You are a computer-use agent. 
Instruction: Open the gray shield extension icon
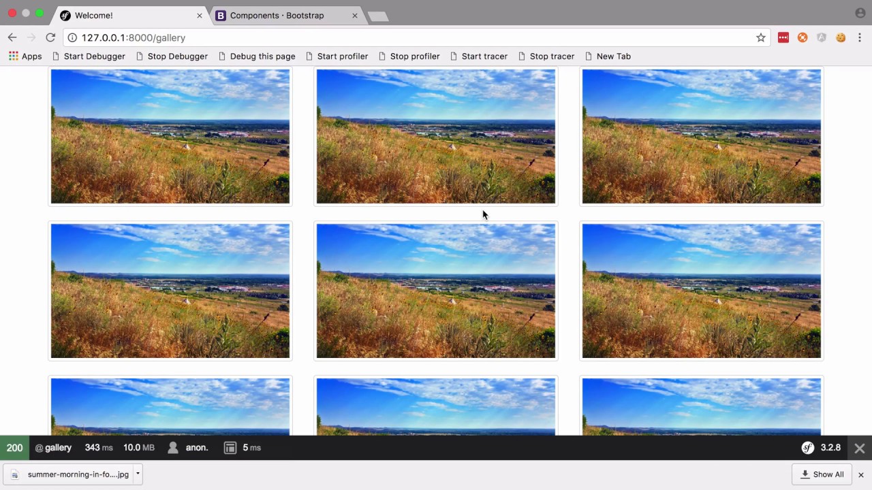822,37
